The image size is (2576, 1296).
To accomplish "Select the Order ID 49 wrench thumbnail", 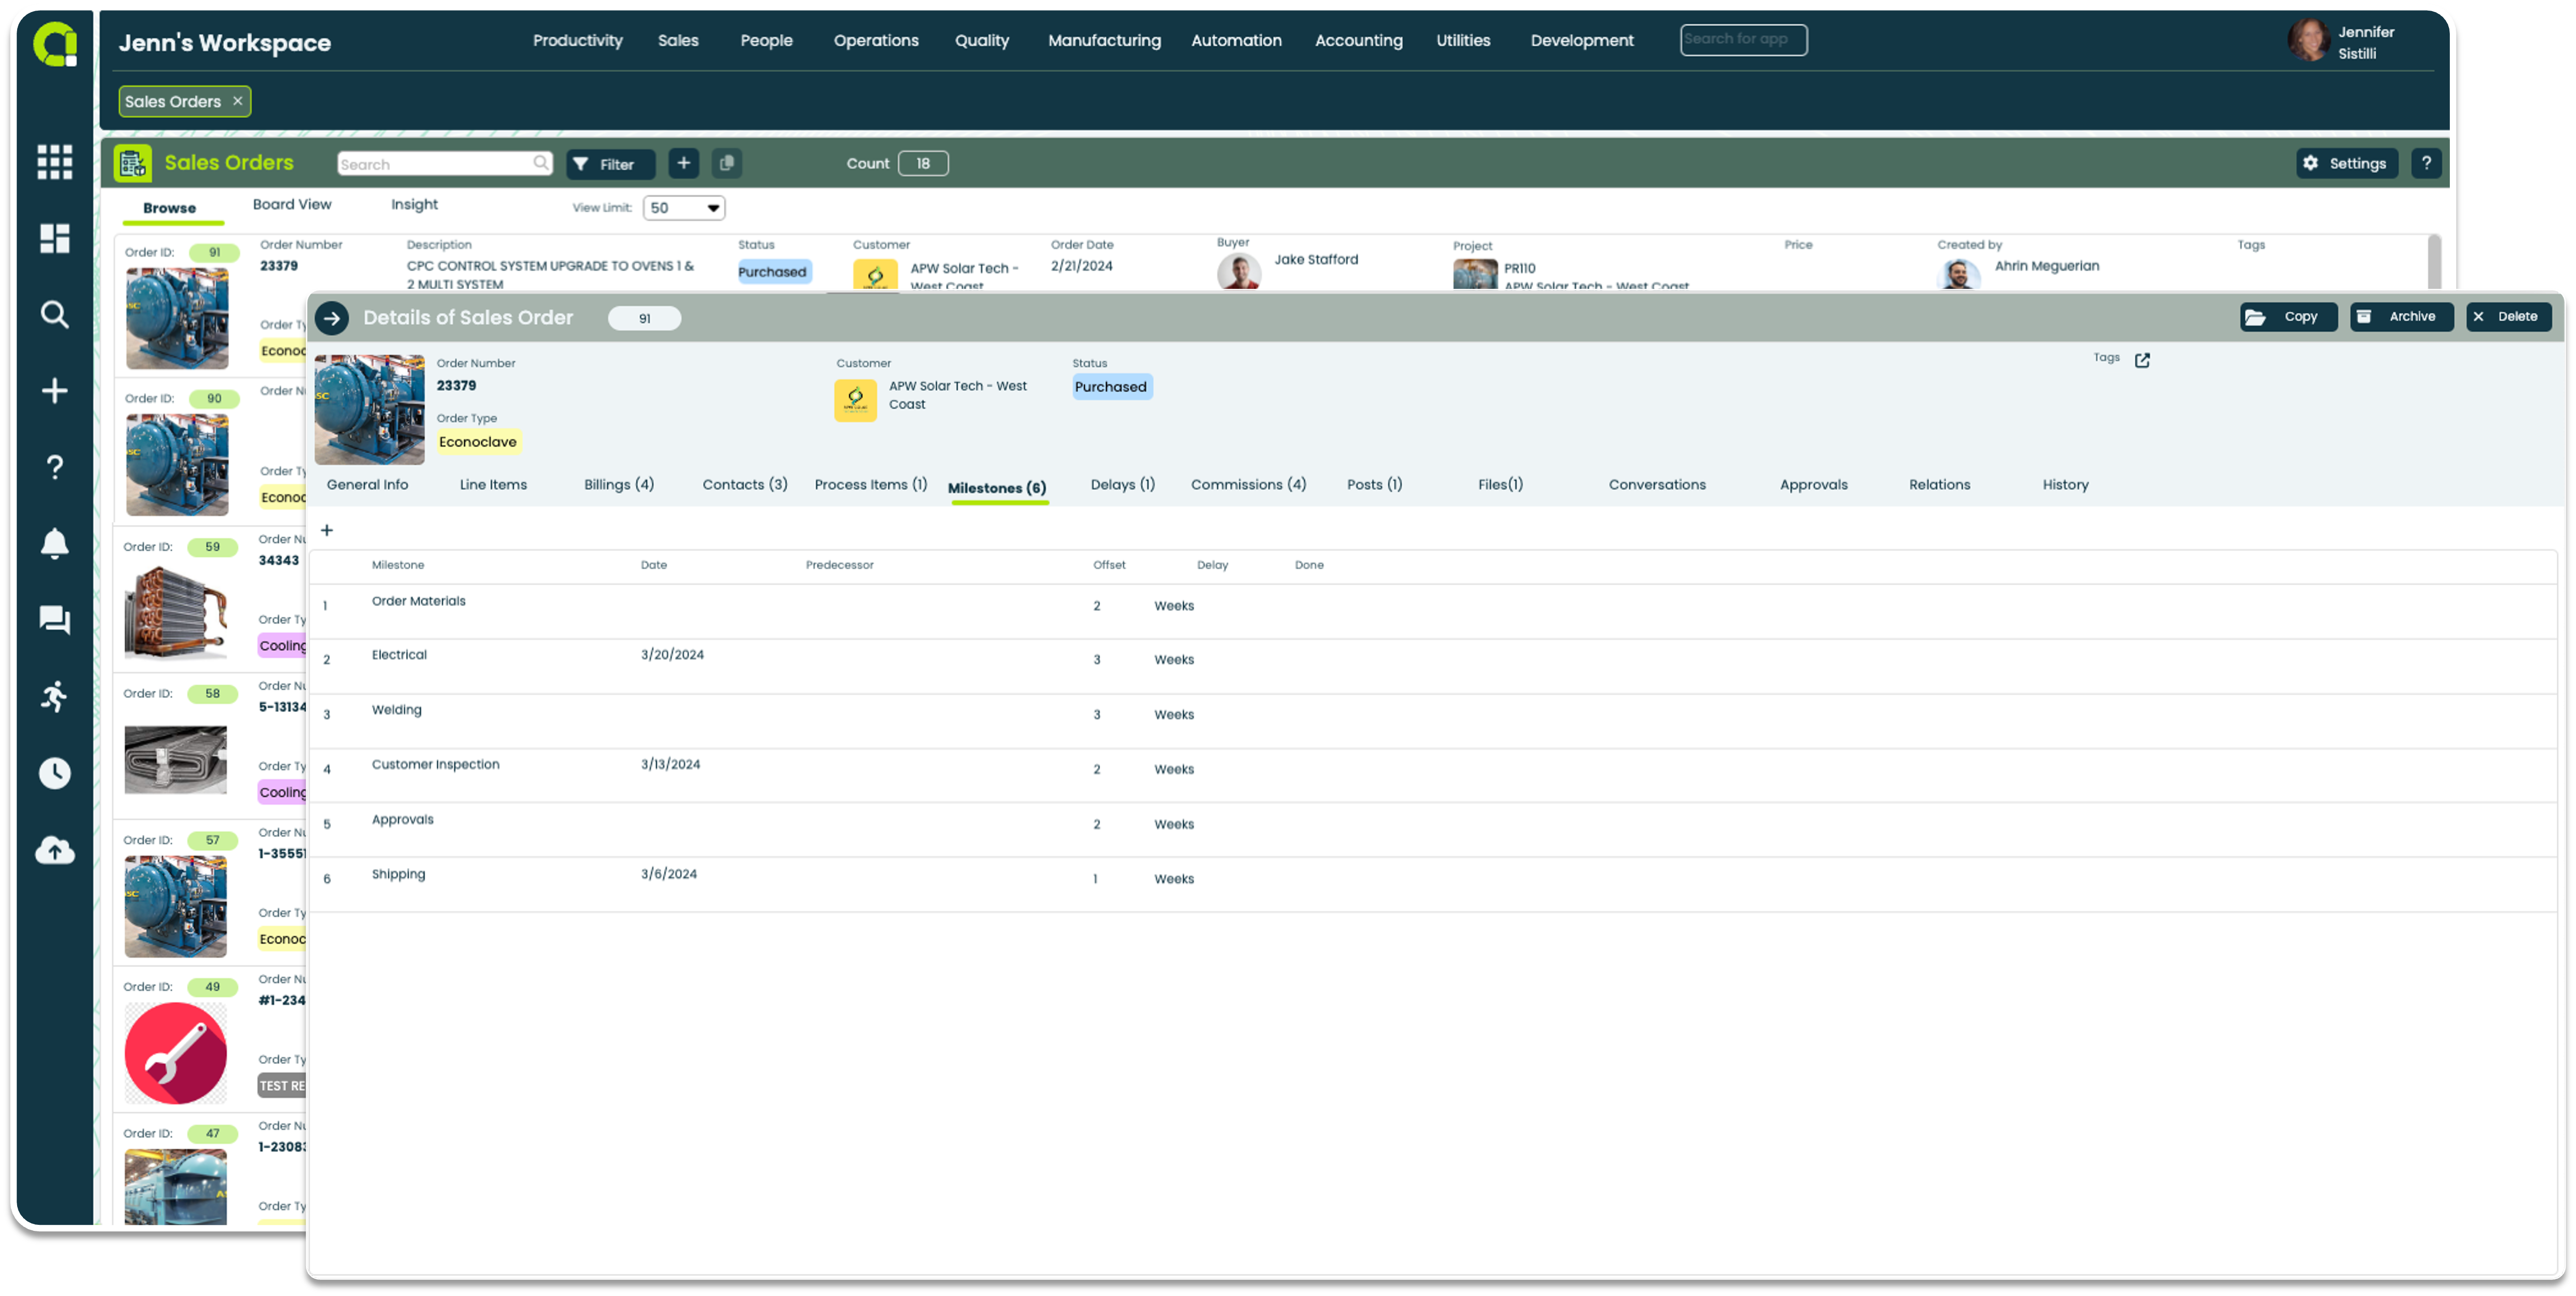I will [x=175, y=1053].
